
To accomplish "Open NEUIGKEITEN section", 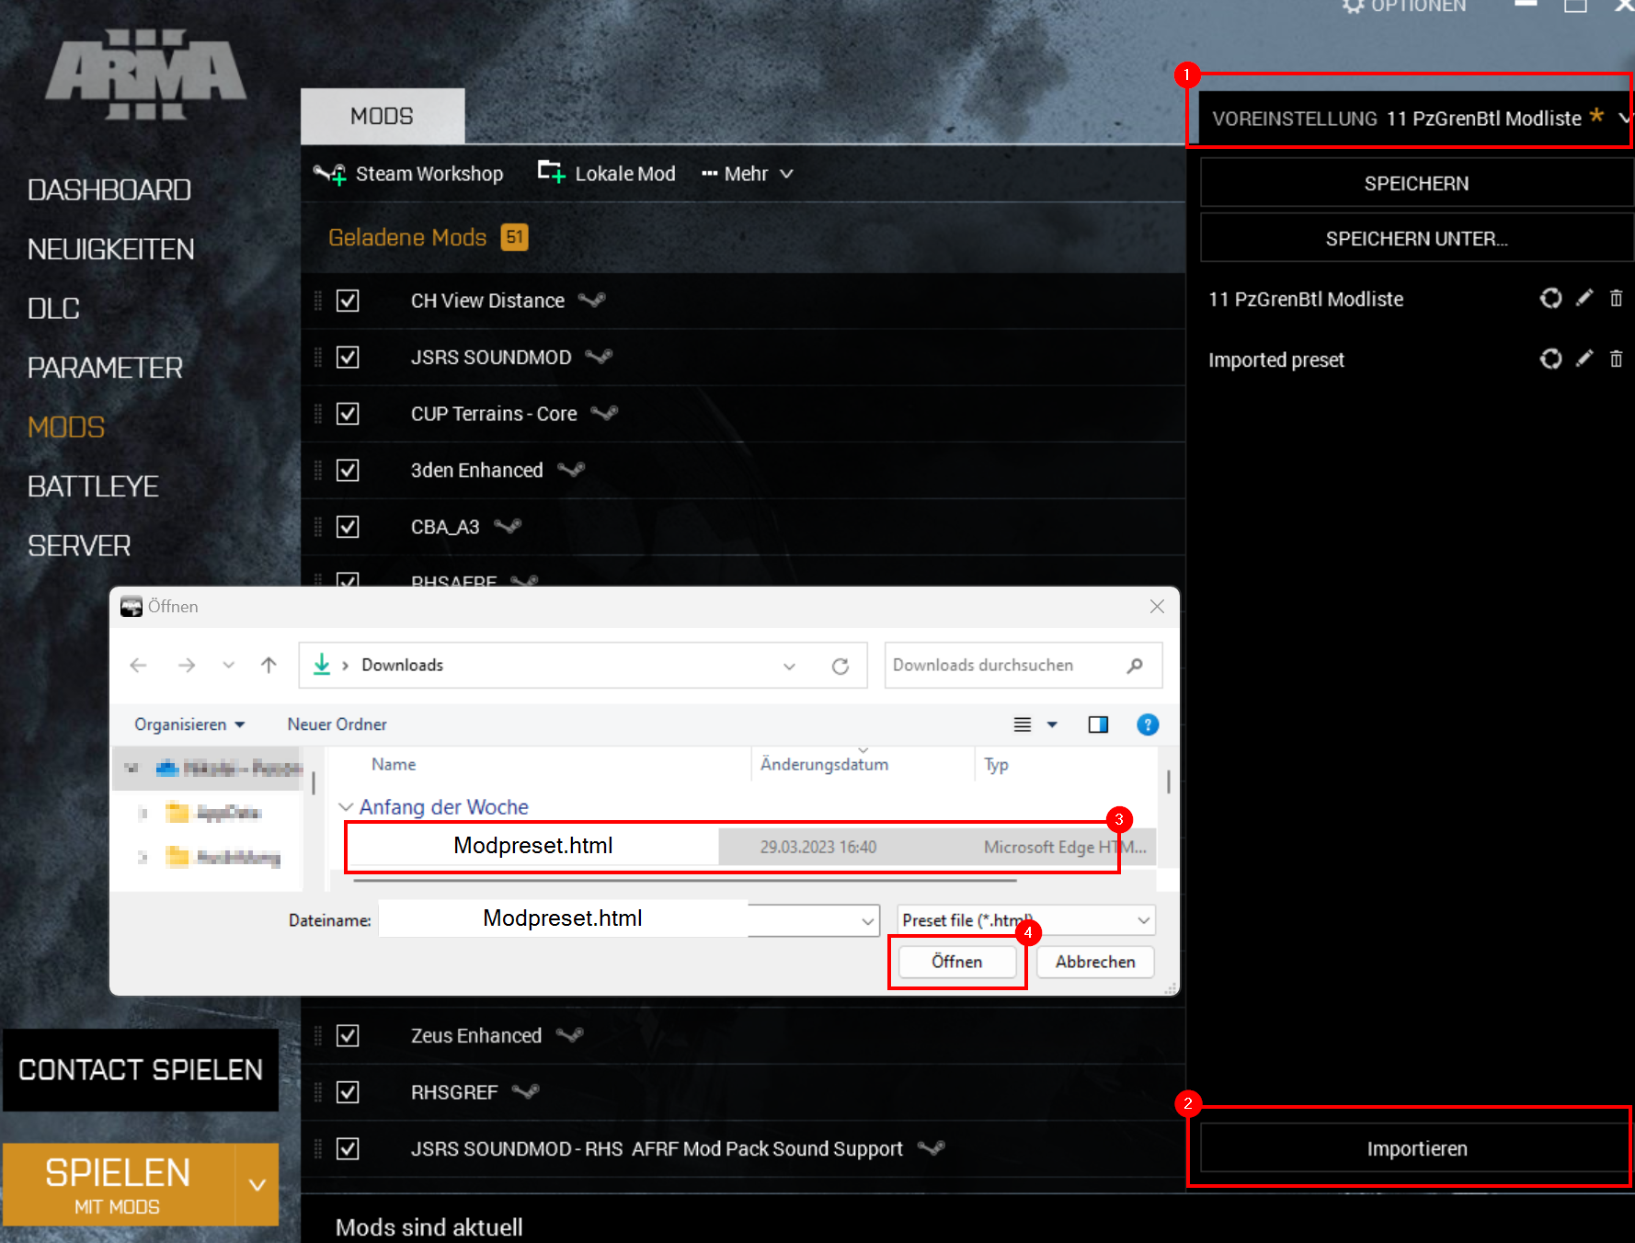I will click(110, 249).
